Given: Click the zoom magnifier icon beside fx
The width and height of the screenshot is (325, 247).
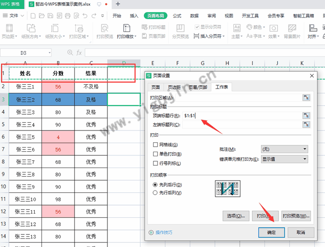Looking at the screenshot, I should pos(70,53).
